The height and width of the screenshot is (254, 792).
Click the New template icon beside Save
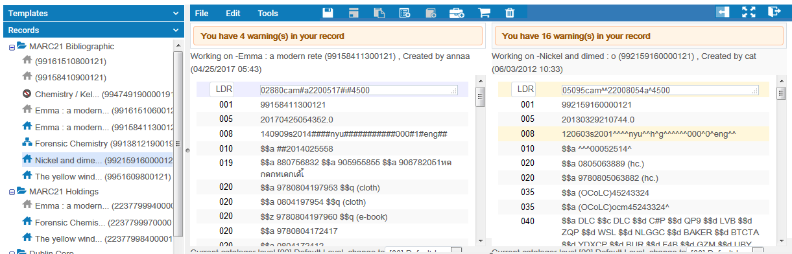(354, 12)
